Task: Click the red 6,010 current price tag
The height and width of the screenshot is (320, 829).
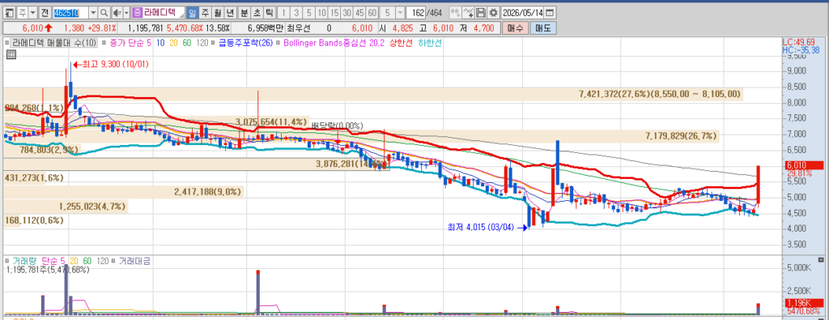Action: 804,165
